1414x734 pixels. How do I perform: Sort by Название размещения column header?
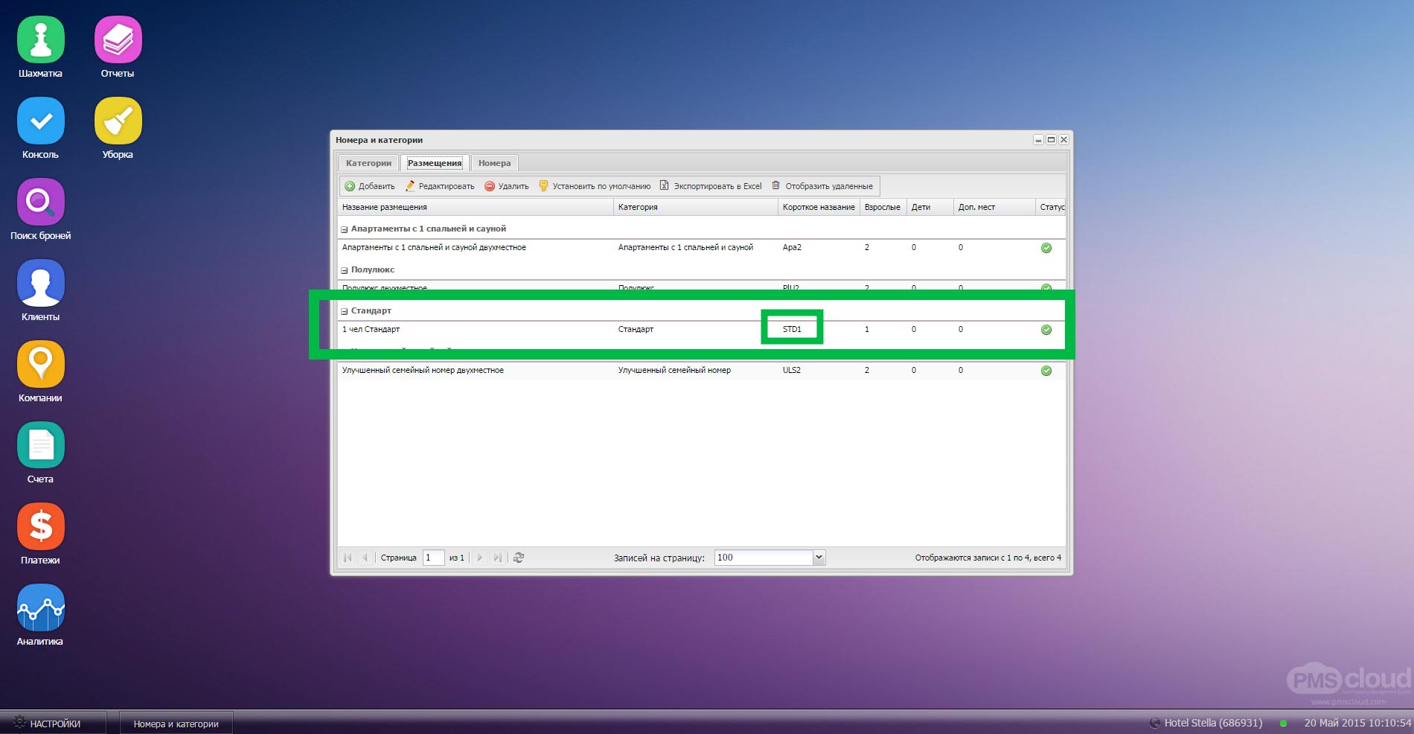475,207
